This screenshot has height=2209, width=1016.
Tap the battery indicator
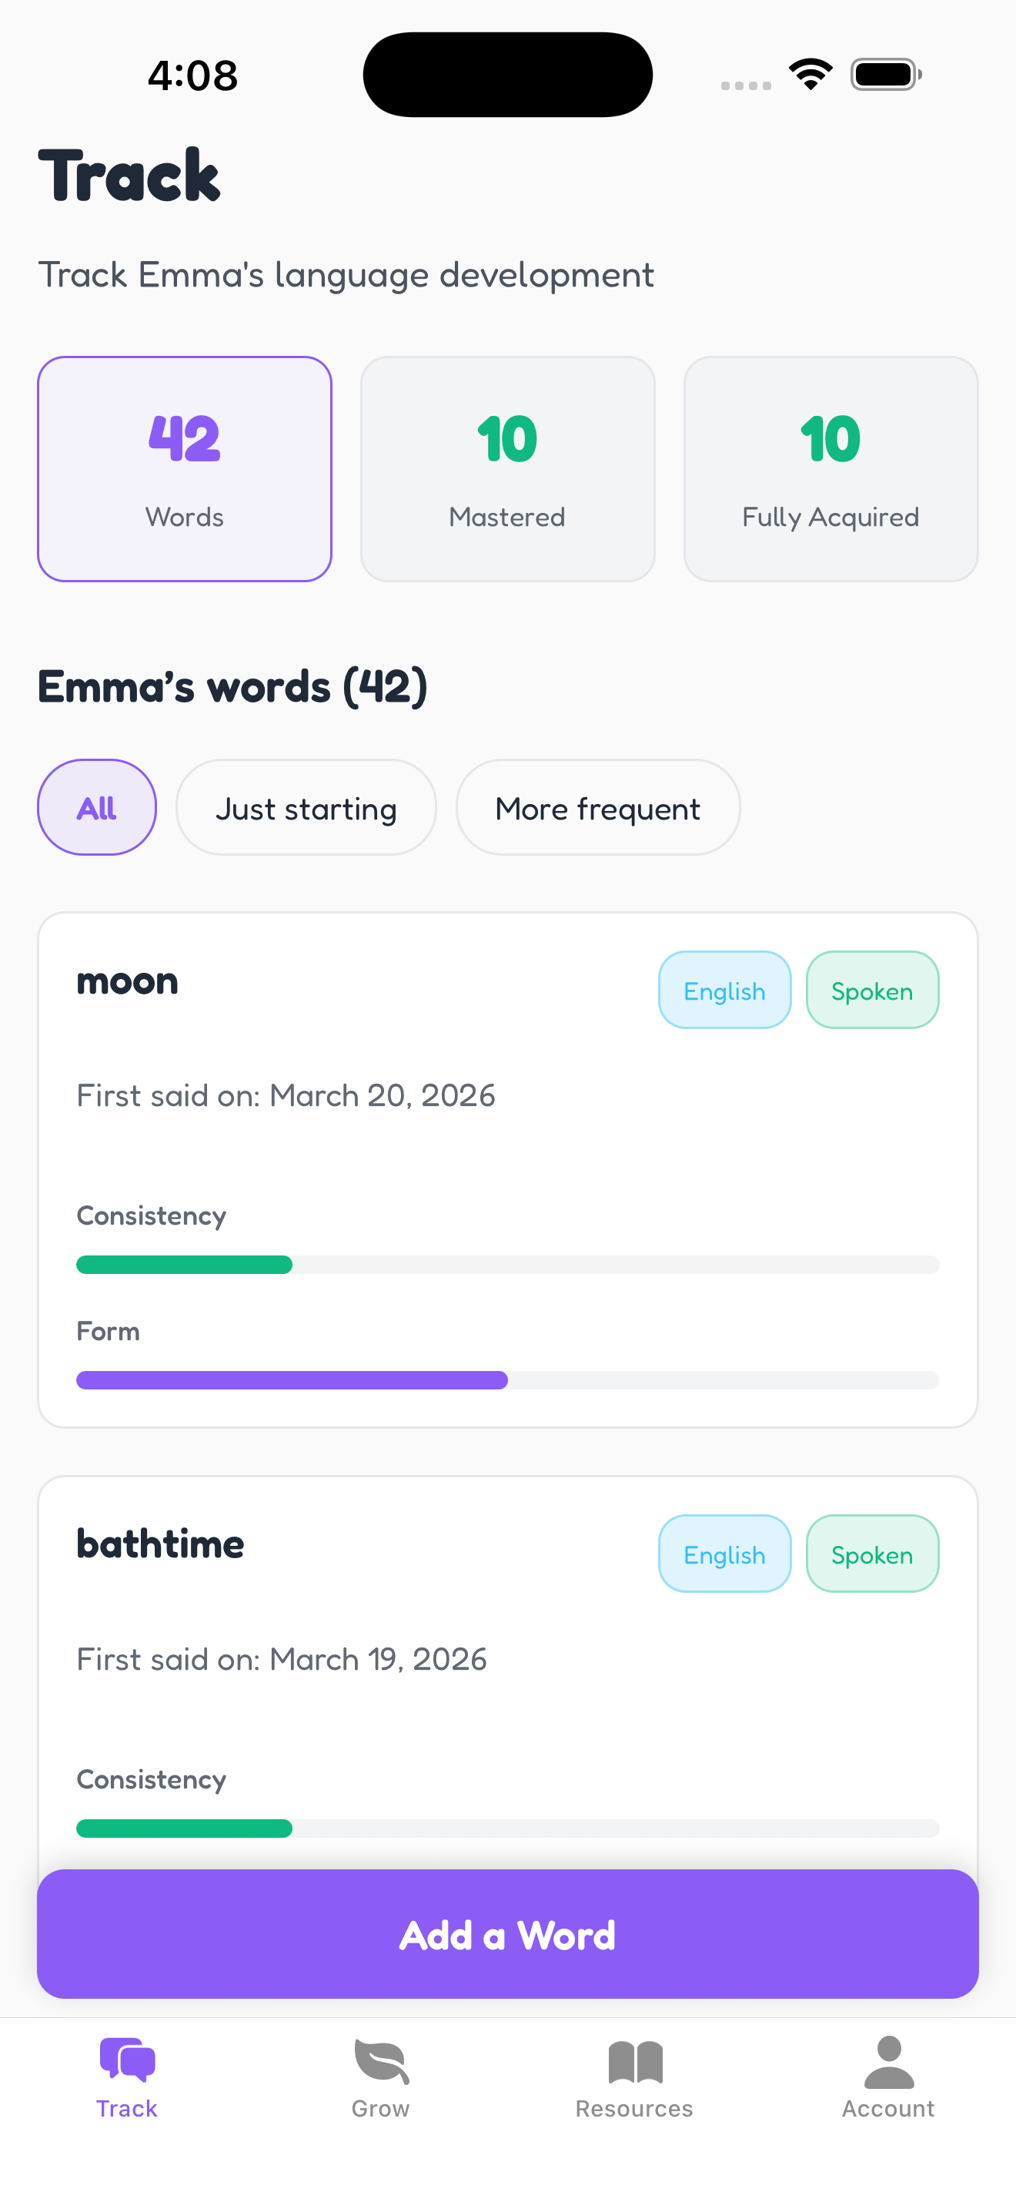point(884,74)
